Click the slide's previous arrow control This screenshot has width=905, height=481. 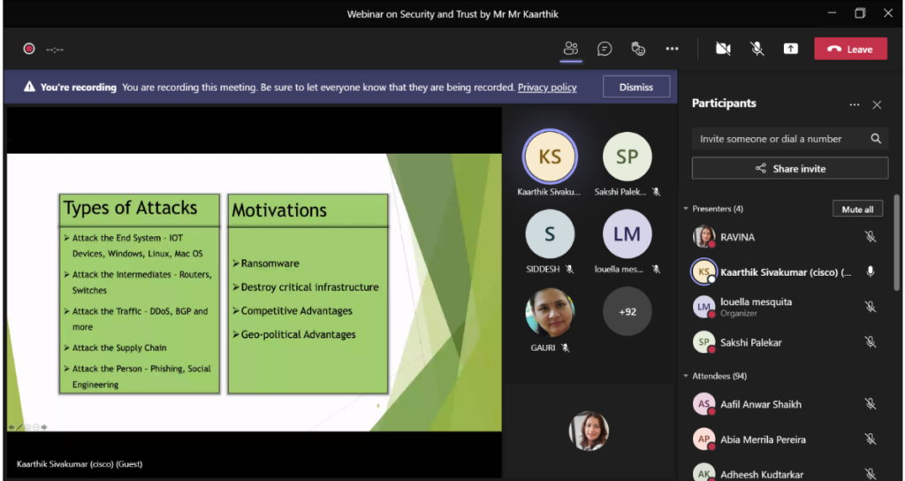point(11,427)
